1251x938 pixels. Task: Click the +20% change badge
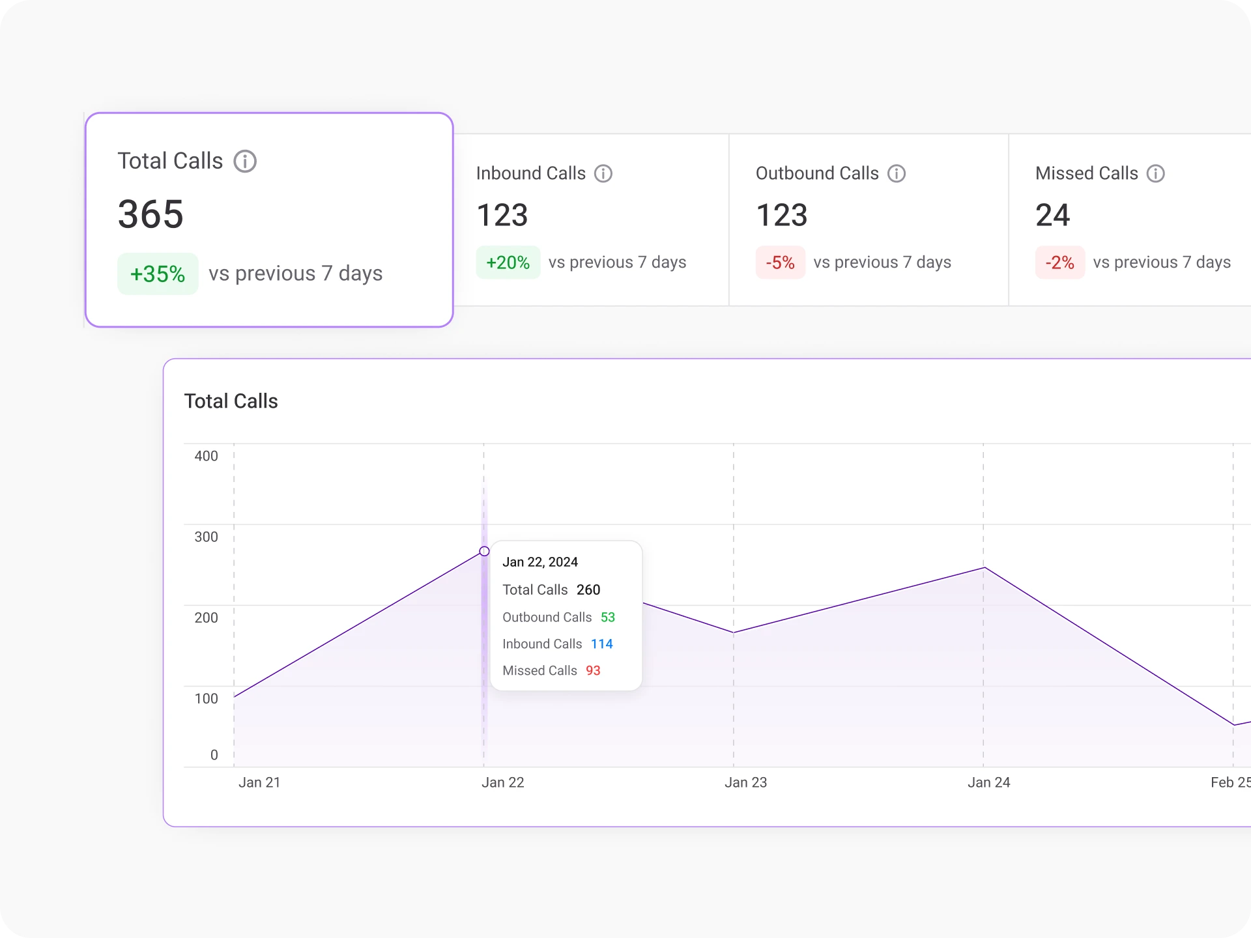[x=508, y=263]
